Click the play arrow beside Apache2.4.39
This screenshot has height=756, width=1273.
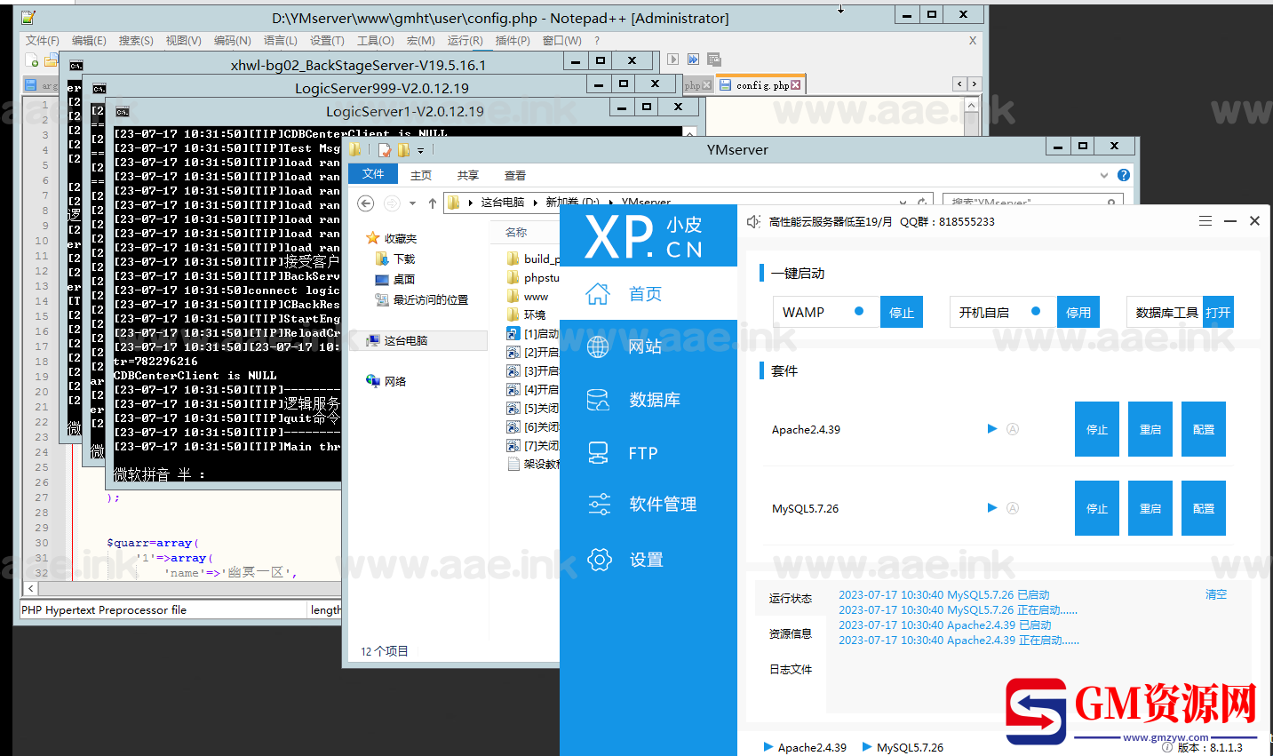[x=992, y=429]
